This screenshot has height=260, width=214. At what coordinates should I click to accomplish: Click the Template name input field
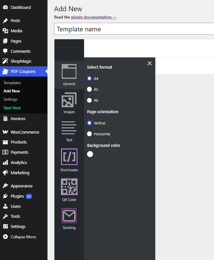[x=134, y=29]
